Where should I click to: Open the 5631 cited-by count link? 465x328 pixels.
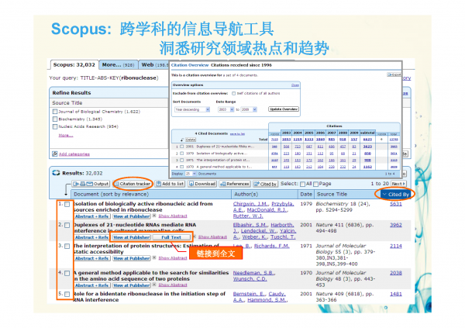396,204
